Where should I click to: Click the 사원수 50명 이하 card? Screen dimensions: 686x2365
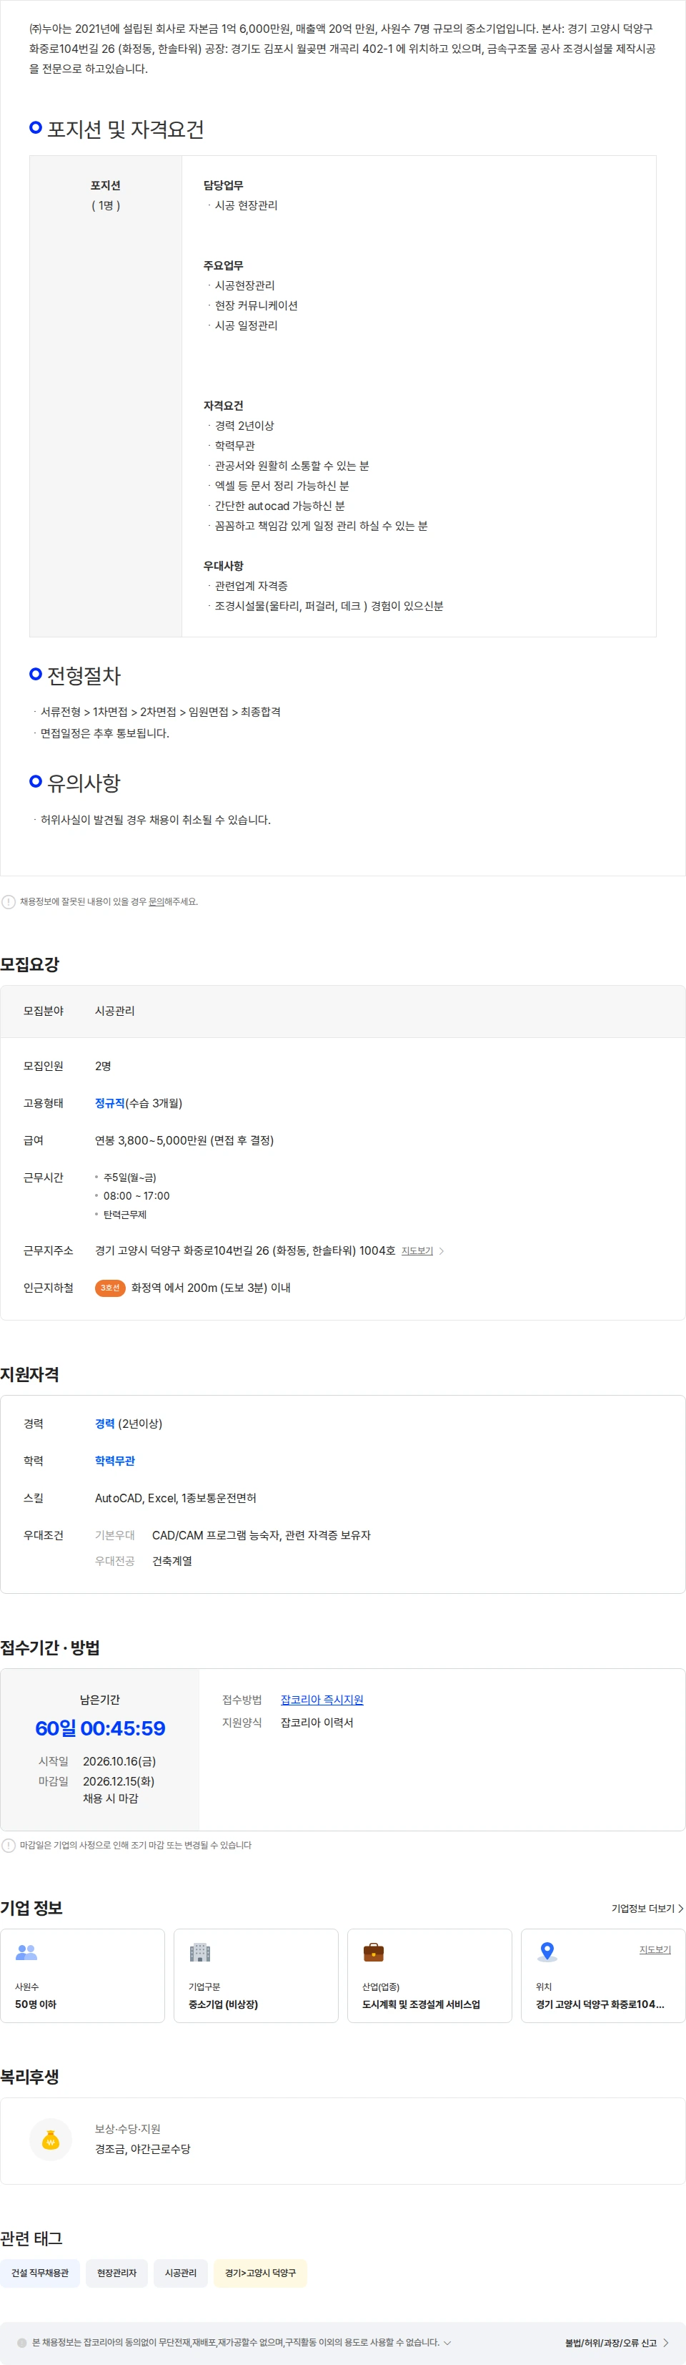click(83, 1975)
